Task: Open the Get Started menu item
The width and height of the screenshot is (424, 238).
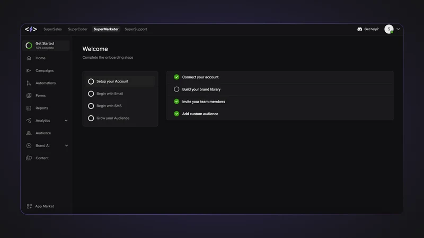Action: pyautogui.click(x=46, y=45)
